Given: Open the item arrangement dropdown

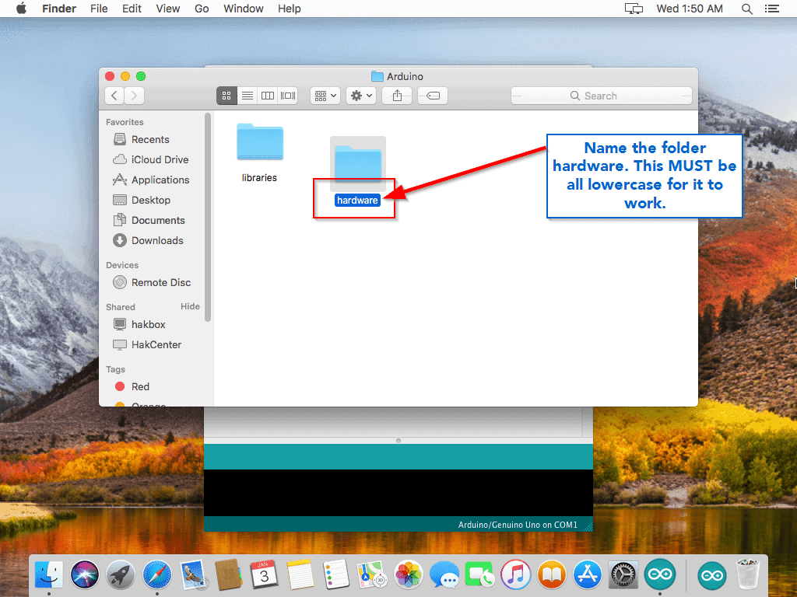Looking at the screenshot, I should point(325,96).
